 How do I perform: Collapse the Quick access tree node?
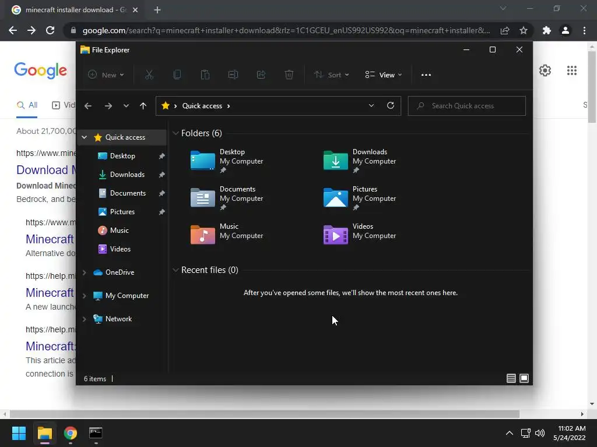click(x=84, y=137)
